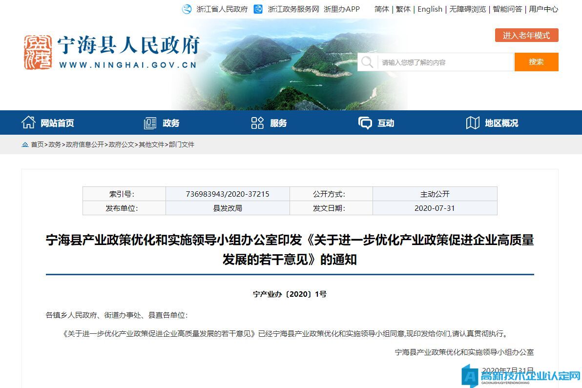Click the WWW.NINGHAI.GOV.CN text
The image size is (582, 388).
point(128,65)
